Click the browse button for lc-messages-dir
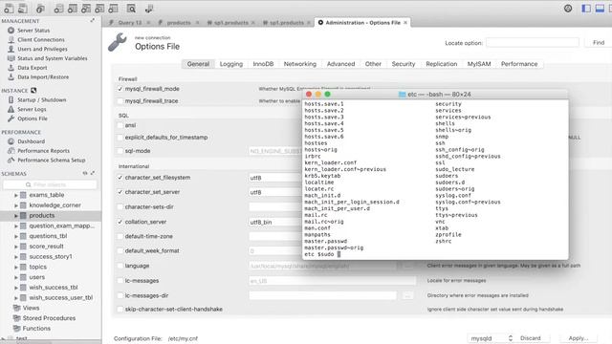The width and height of the screenshot is (612, 344). tap(407, 295)
